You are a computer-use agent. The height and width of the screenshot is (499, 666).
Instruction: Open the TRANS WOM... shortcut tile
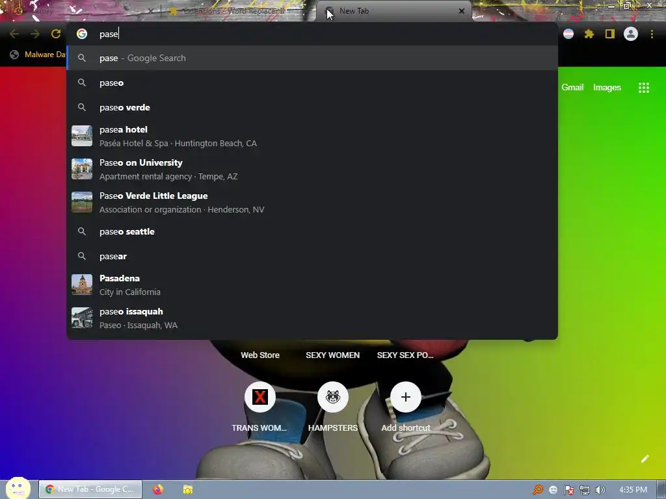point(260,407)
